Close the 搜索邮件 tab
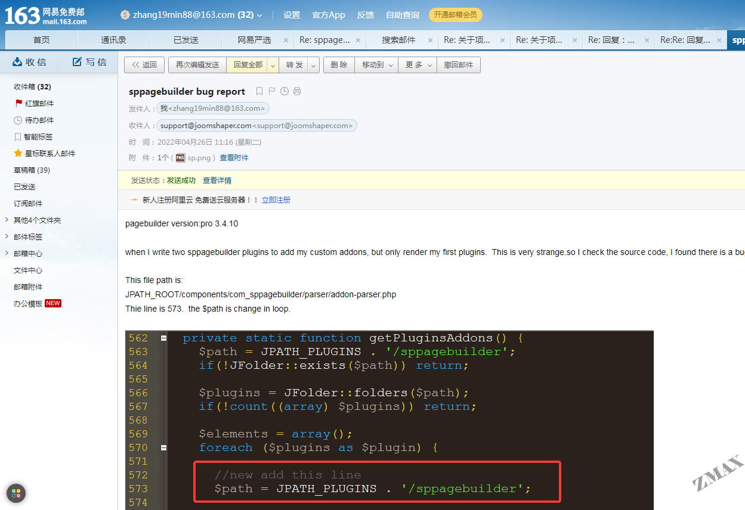Screen dimensions: 745x510 click(x=430, y=41)
